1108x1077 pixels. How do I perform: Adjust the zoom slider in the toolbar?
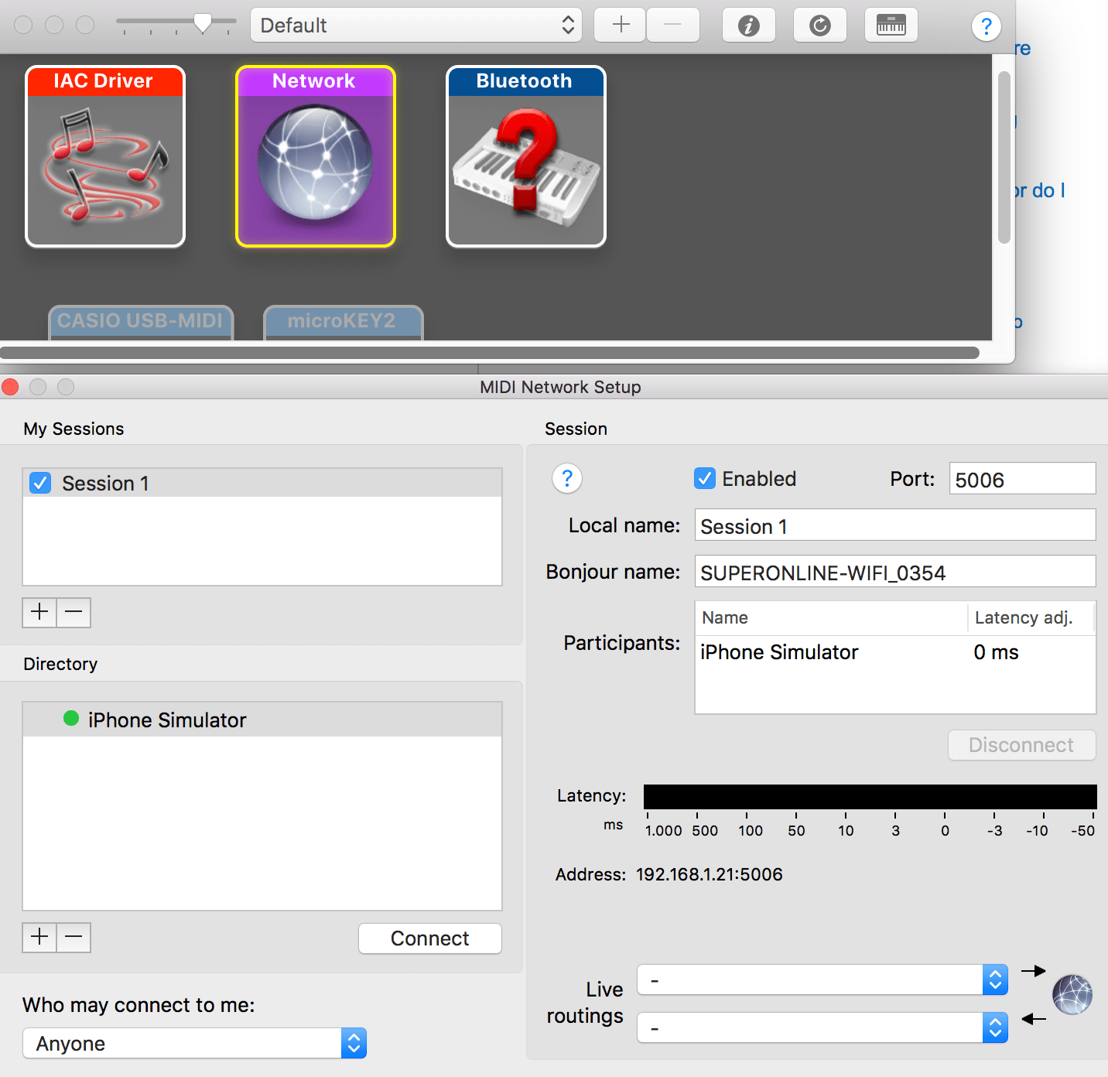pyautogui.click(x=203, y=22)
